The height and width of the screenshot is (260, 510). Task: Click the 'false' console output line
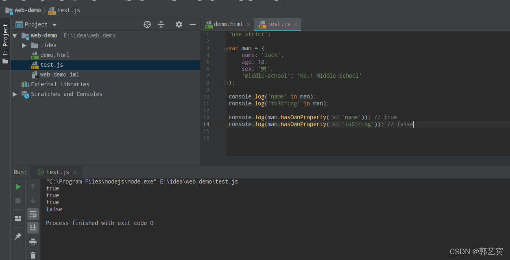[54, 209]
